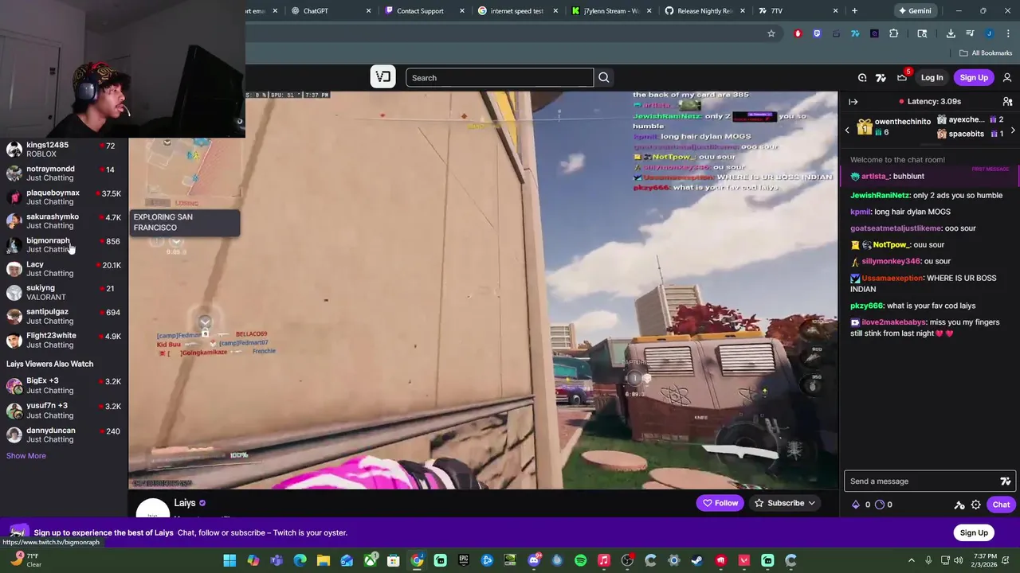Image resolution: width=1020 pixels, height=573 pixels.
Task: Open plaqueboymax channel in sidebar
Action: coord(64,197)
